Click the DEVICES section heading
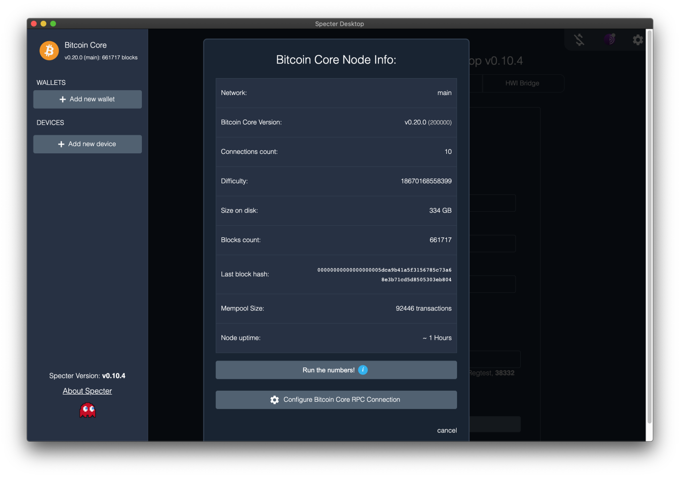 click(x=51, y=123)
